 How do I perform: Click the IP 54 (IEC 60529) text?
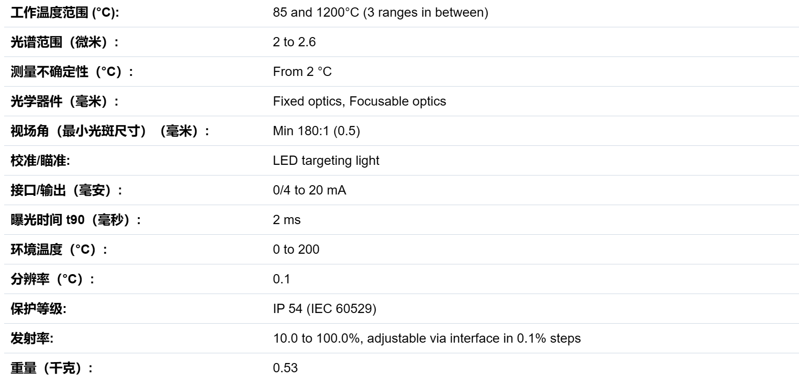pos(325,309)
